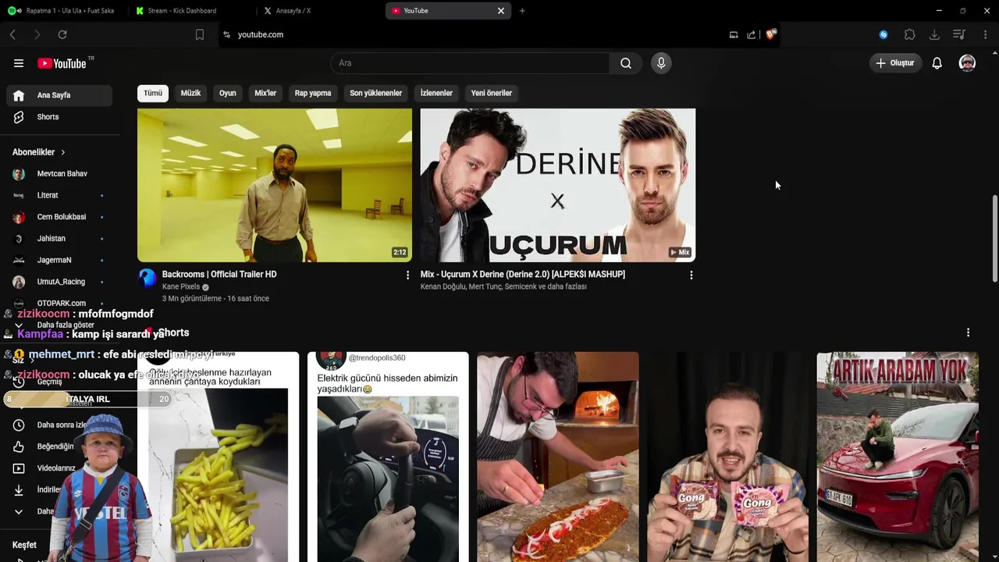The image size is (999, 562).
Task: Focus the Ara search field
Action: (470, 63)
